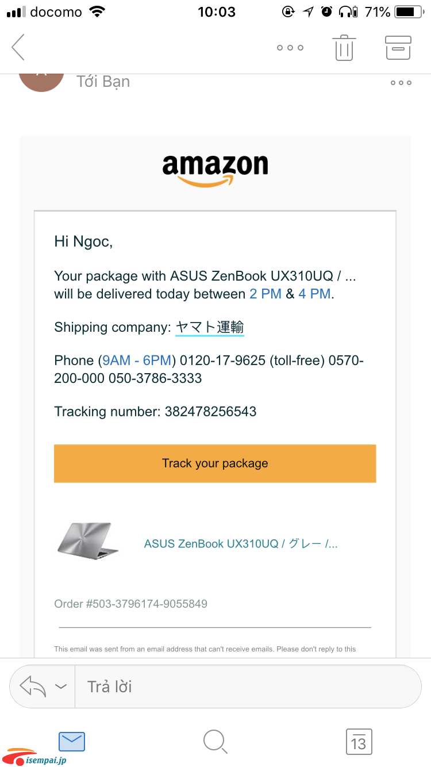Screen dimensions: 431x767
Task: Switch to the Mail tab
Action: coord(72,742)
